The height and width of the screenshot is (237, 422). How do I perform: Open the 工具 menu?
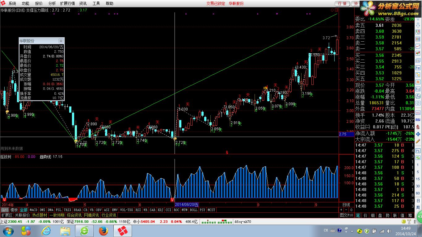[96, 3]
